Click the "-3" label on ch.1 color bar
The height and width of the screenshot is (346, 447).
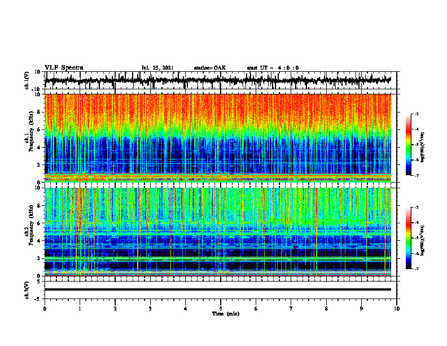point(417,114)
